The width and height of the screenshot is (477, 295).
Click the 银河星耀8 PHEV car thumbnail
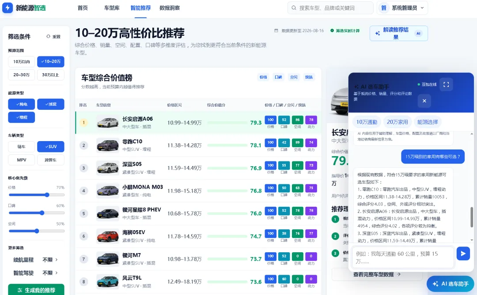tap(108, 213)
